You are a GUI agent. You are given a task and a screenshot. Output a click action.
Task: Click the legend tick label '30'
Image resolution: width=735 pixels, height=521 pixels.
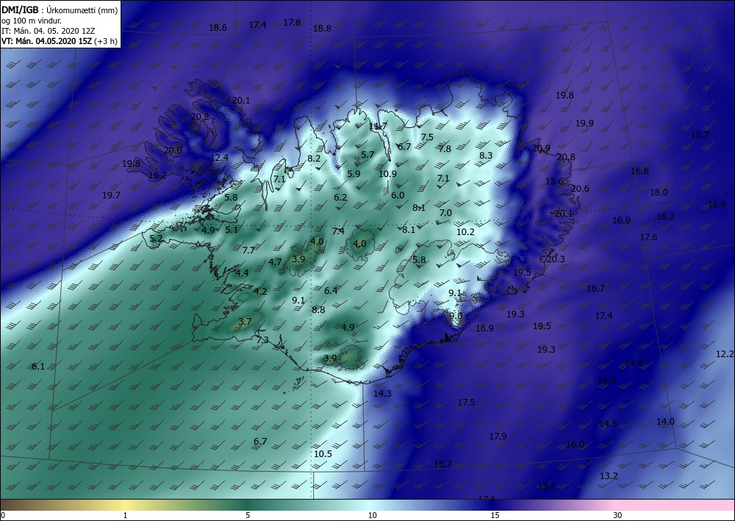(x=617, y=516)
